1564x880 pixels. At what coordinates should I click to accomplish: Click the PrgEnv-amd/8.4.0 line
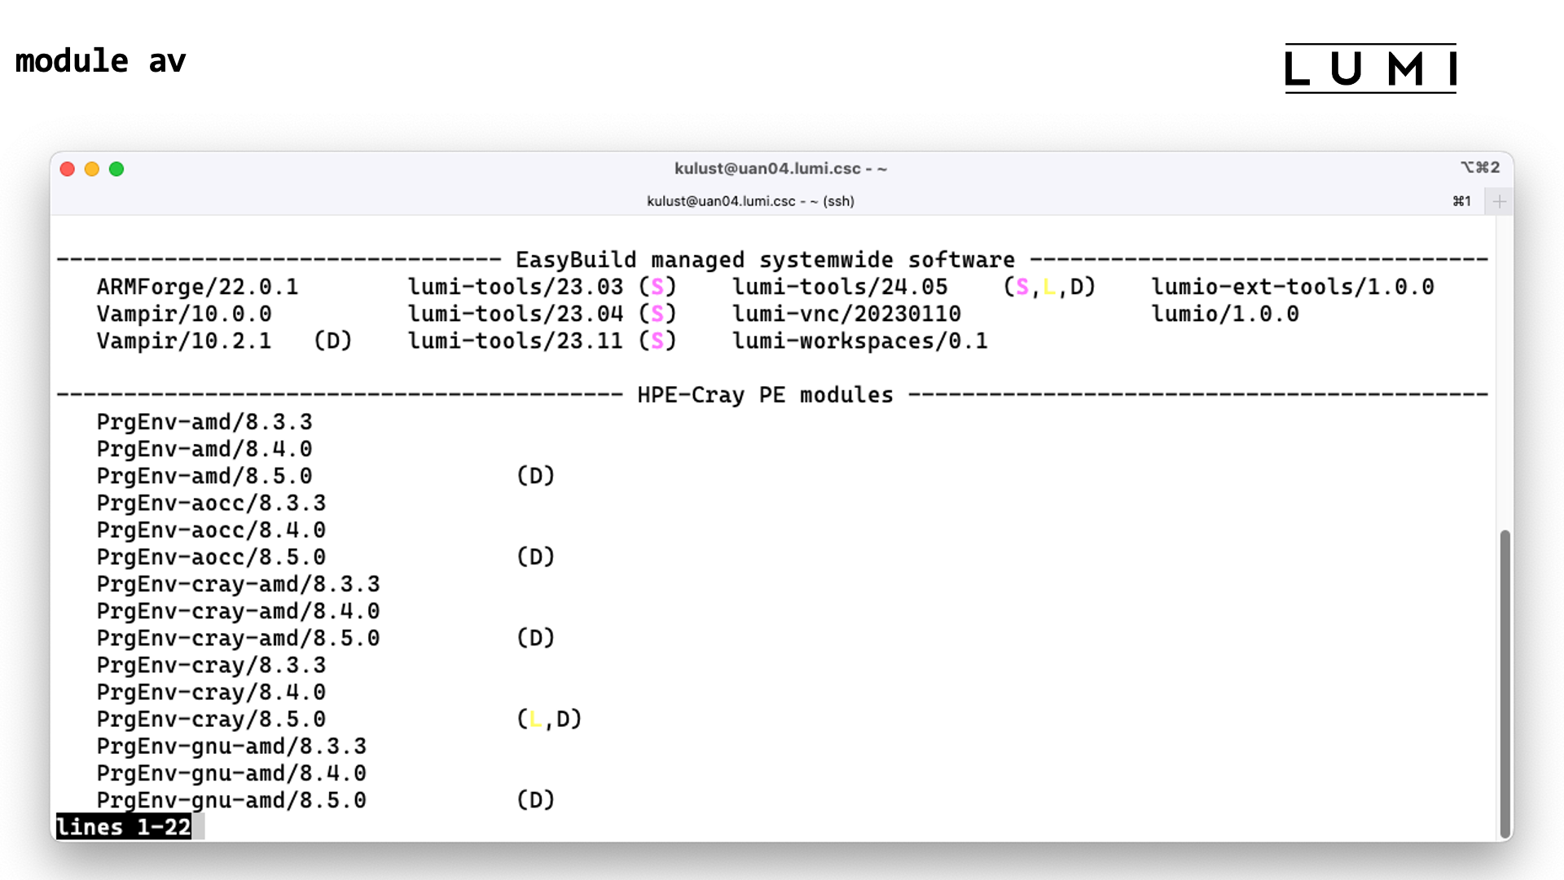[204, 449]
